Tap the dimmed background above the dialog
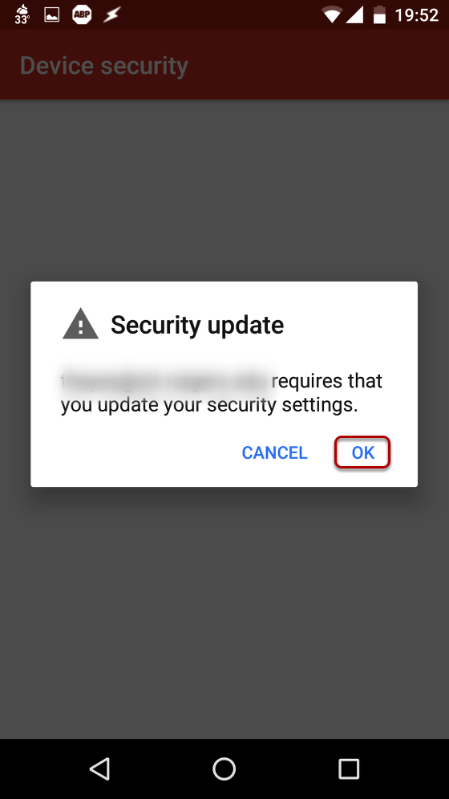 tap(224, 190)
